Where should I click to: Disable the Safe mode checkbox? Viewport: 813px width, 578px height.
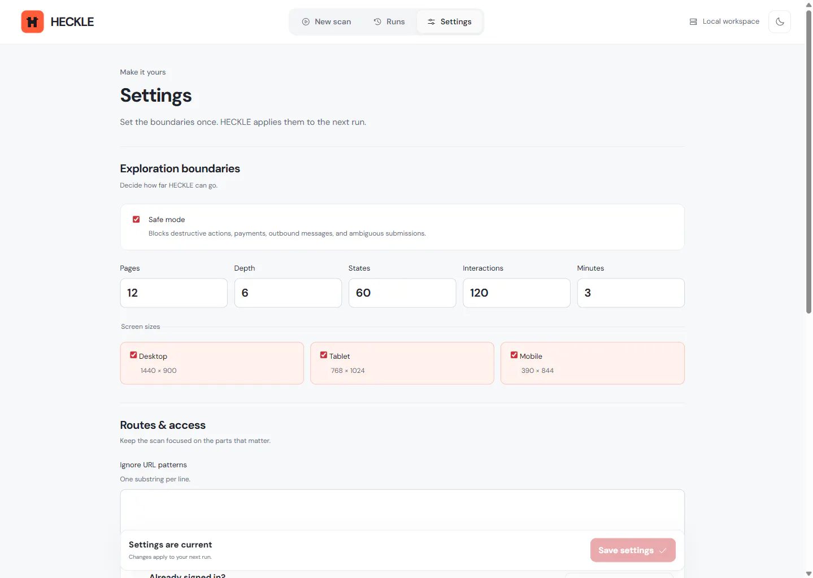[136, 219]
